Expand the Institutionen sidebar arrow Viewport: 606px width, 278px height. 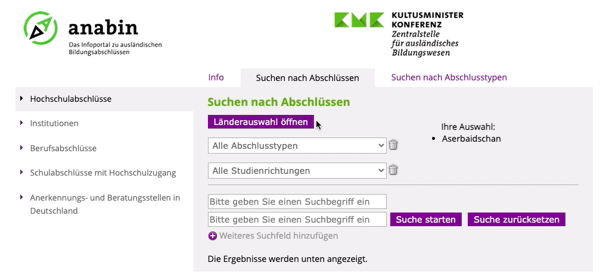tap(21, 123)
